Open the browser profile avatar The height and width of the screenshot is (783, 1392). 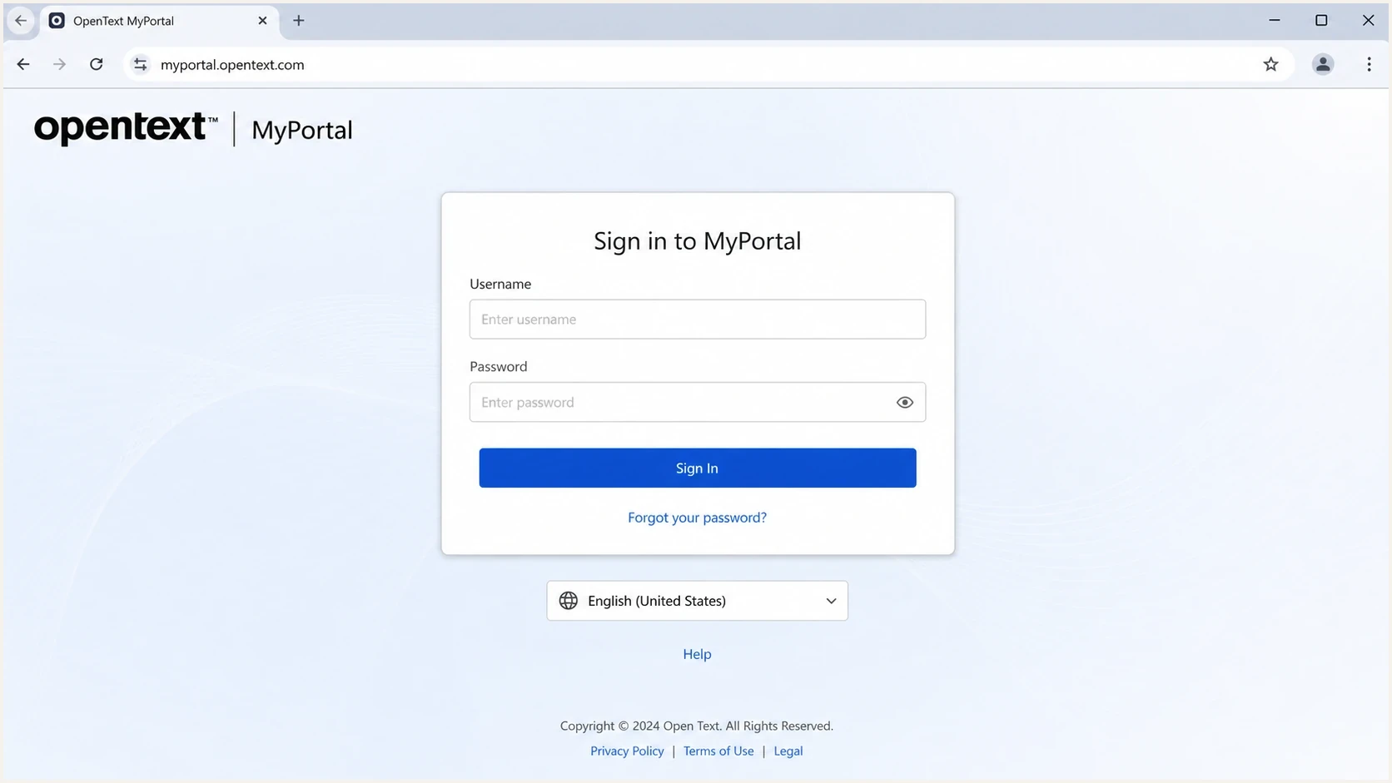click(x=1323, y=64)
